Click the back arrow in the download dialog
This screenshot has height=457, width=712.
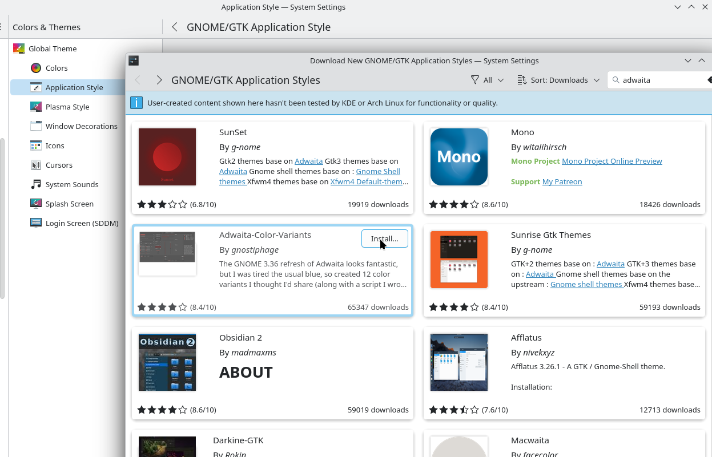coord(138,80)
